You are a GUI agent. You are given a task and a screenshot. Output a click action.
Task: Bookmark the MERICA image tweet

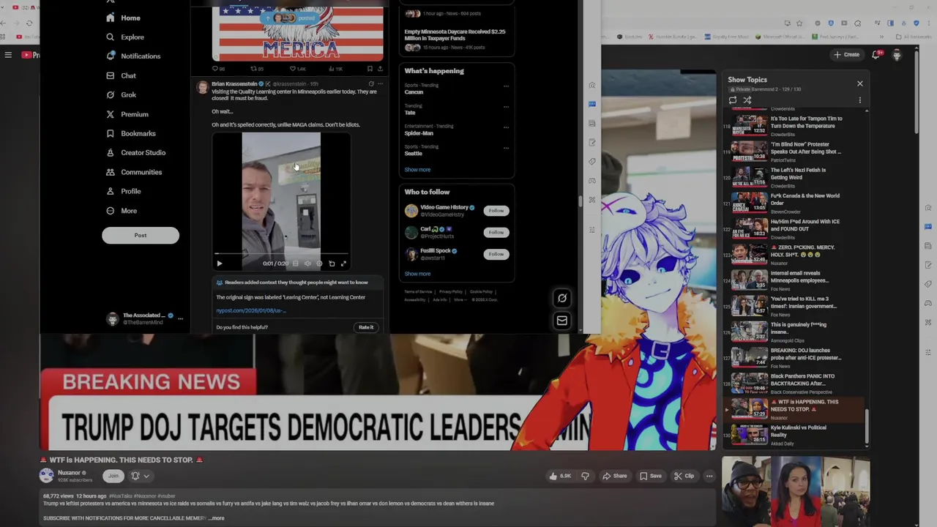pyautogui.click(x=370, y=69)
